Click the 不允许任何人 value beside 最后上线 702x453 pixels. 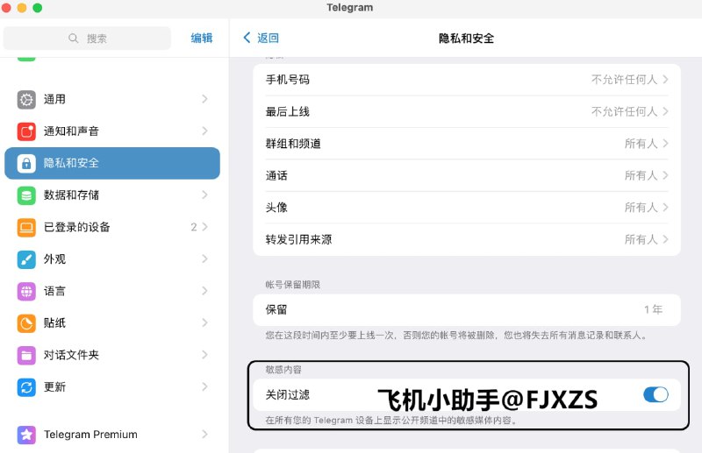pos(624,111)
